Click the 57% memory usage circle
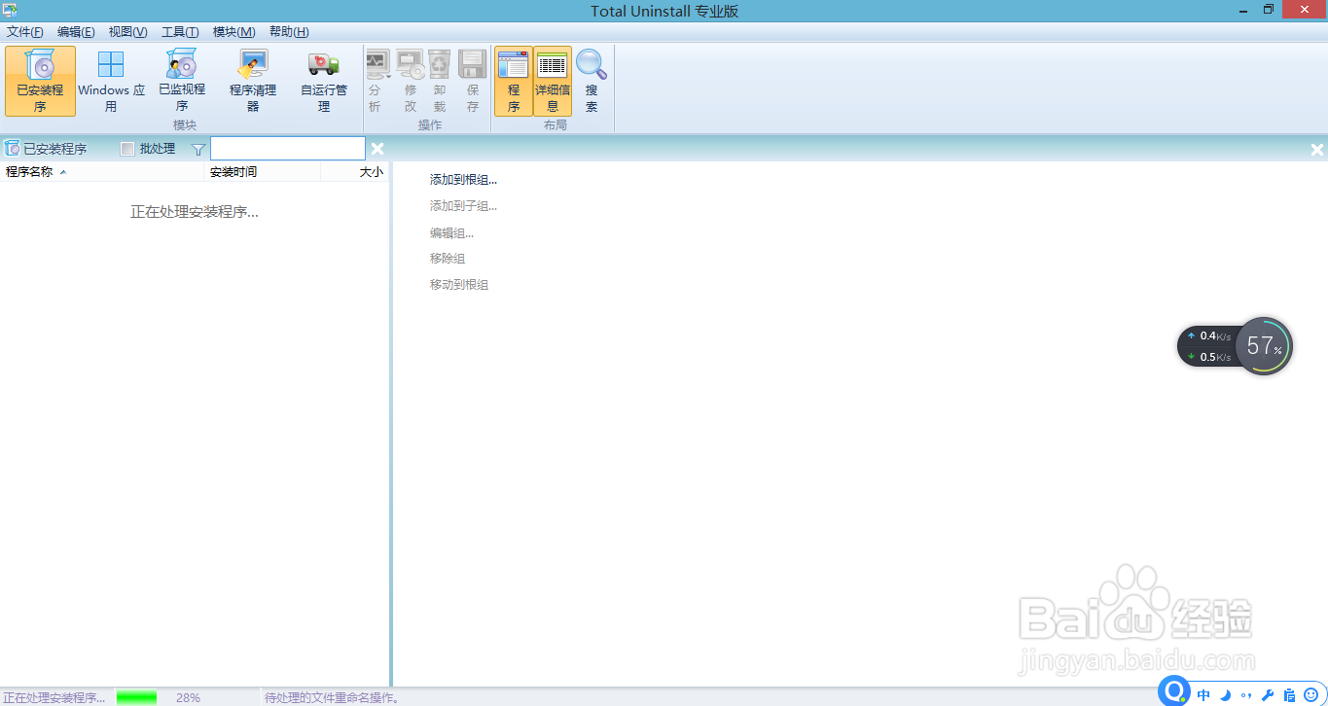Screen dimensions: 1328x706 [x=1264, y=346]
